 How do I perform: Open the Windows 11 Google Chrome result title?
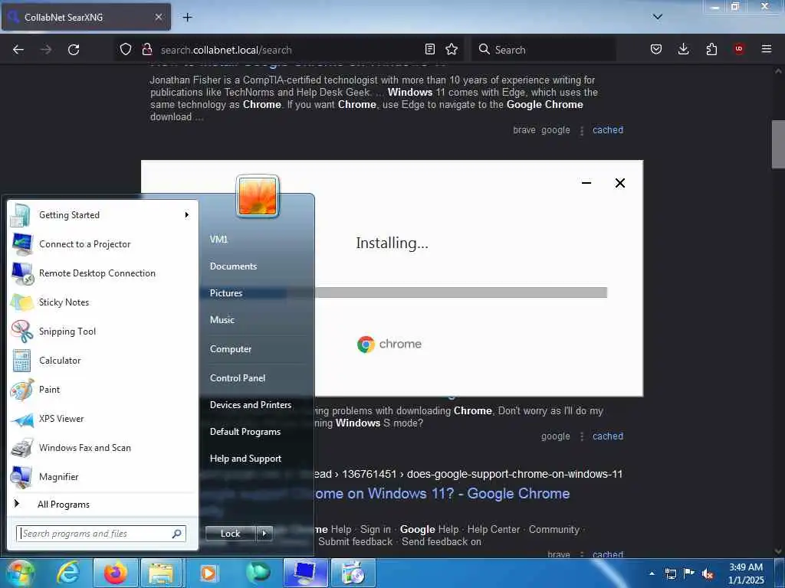click(x=442, y=494)
